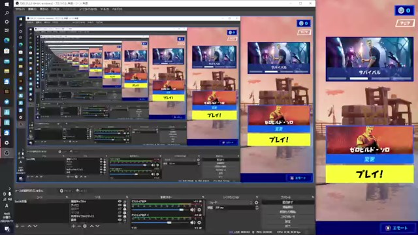Click the stop streaming button in Controls

[x=287, y=202]
